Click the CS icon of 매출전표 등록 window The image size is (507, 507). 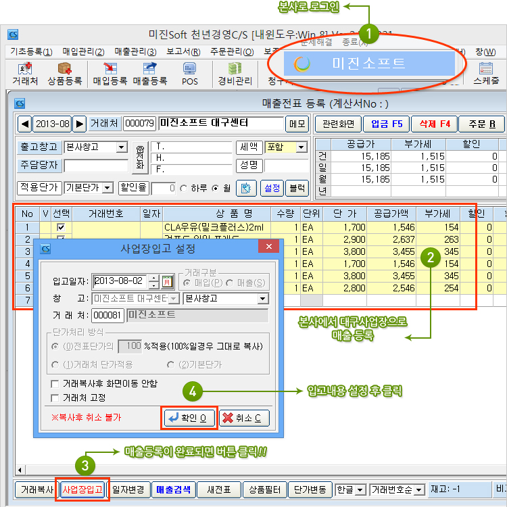(x=20, y=103)
